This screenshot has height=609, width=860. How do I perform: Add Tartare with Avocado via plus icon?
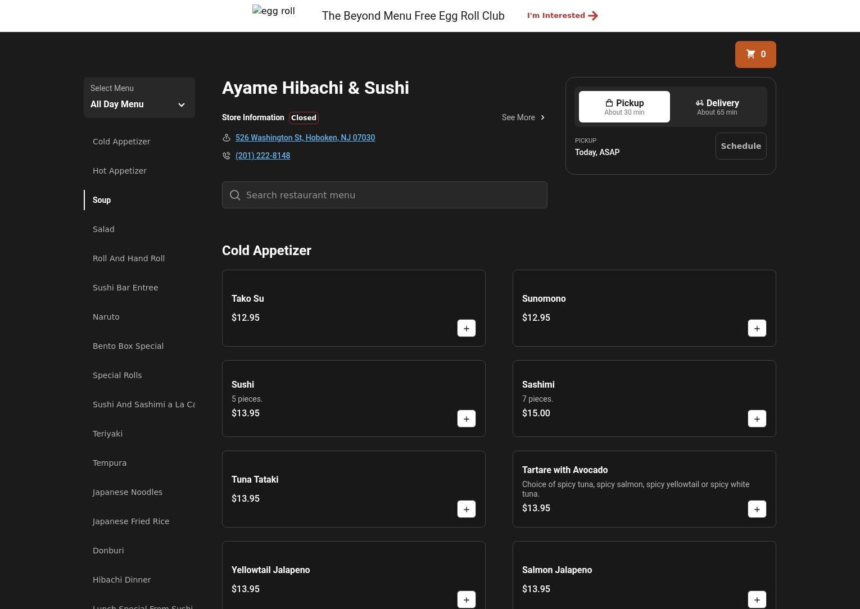[757, 510]
